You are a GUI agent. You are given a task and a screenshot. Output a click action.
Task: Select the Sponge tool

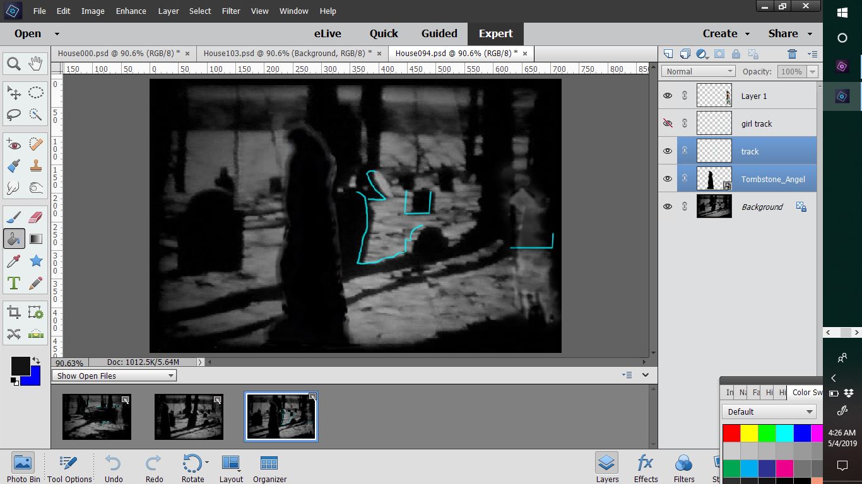click(36, 188)
